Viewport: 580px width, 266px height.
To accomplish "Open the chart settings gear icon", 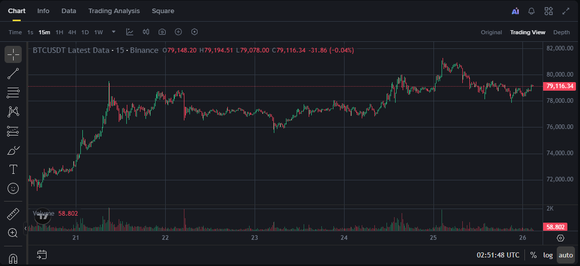I will tap(560, 238).
